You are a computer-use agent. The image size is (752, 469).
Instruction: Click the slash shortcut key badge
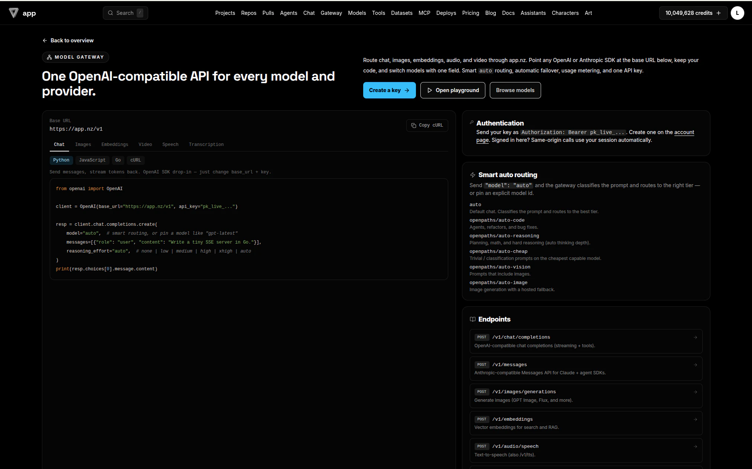click(x=140, y=13)
